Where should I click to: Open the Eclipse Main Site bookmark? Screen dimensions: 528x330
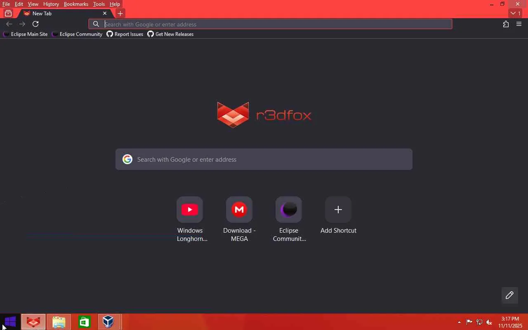point(25,34)
